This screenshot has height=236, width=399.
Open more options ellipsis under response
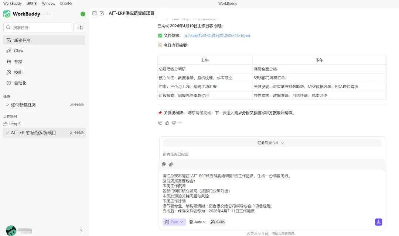tap(181, 123)
